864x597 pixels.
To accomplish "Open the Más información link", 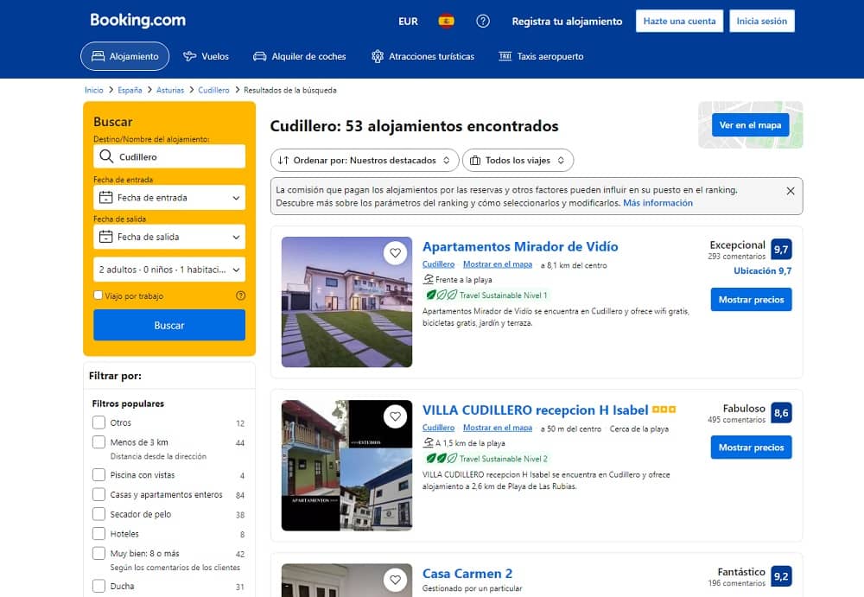I will (x=658, y=203).
